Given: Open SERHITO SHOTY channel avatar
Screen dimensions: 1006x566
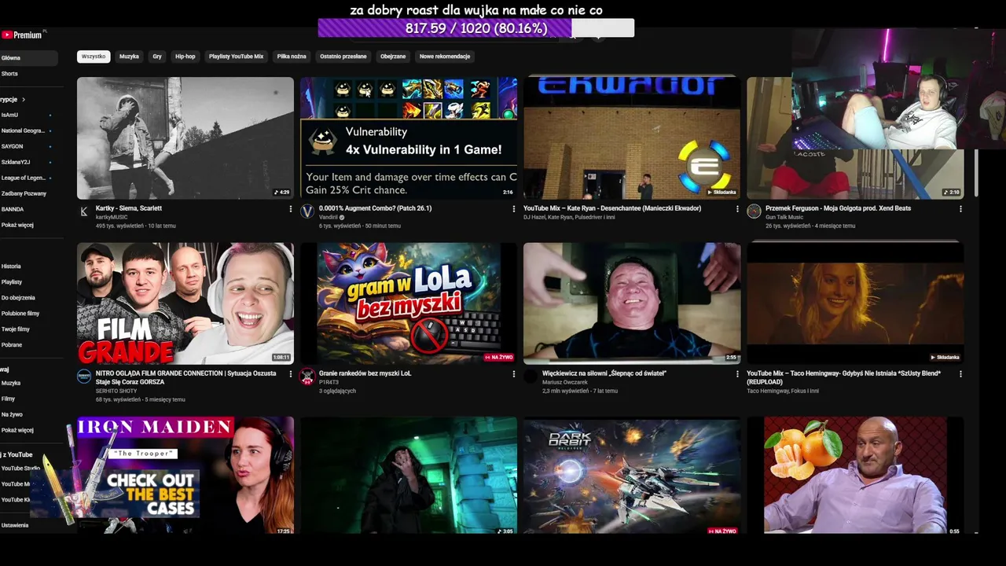Looking at the screenshot, I should 84,377.
